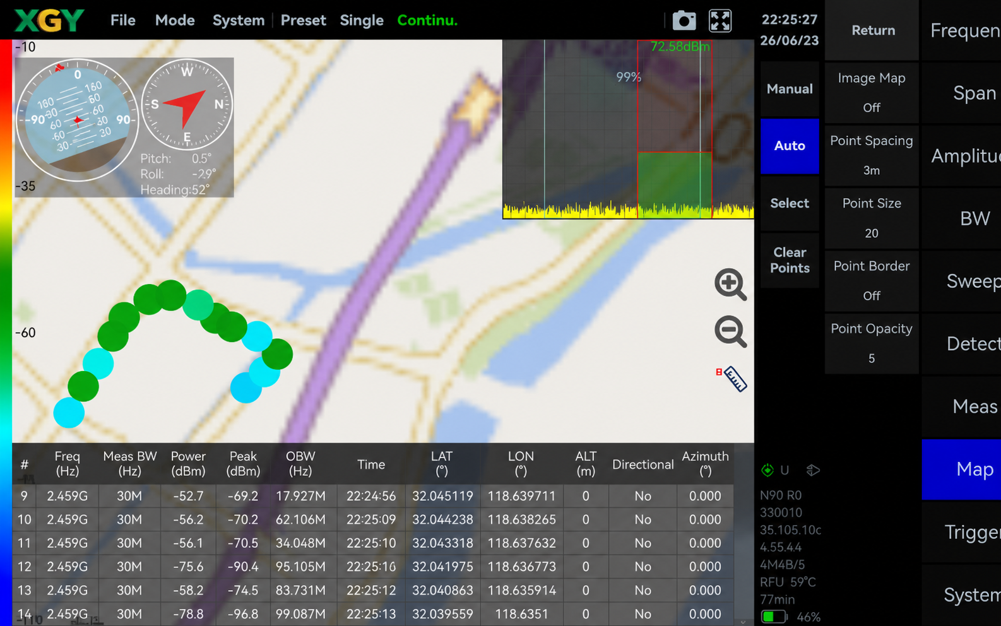The width and height of the screenshot is (1001, 626).
Task: Click latitude 32.040863 in row 13
Action: [x=442, y=591]
